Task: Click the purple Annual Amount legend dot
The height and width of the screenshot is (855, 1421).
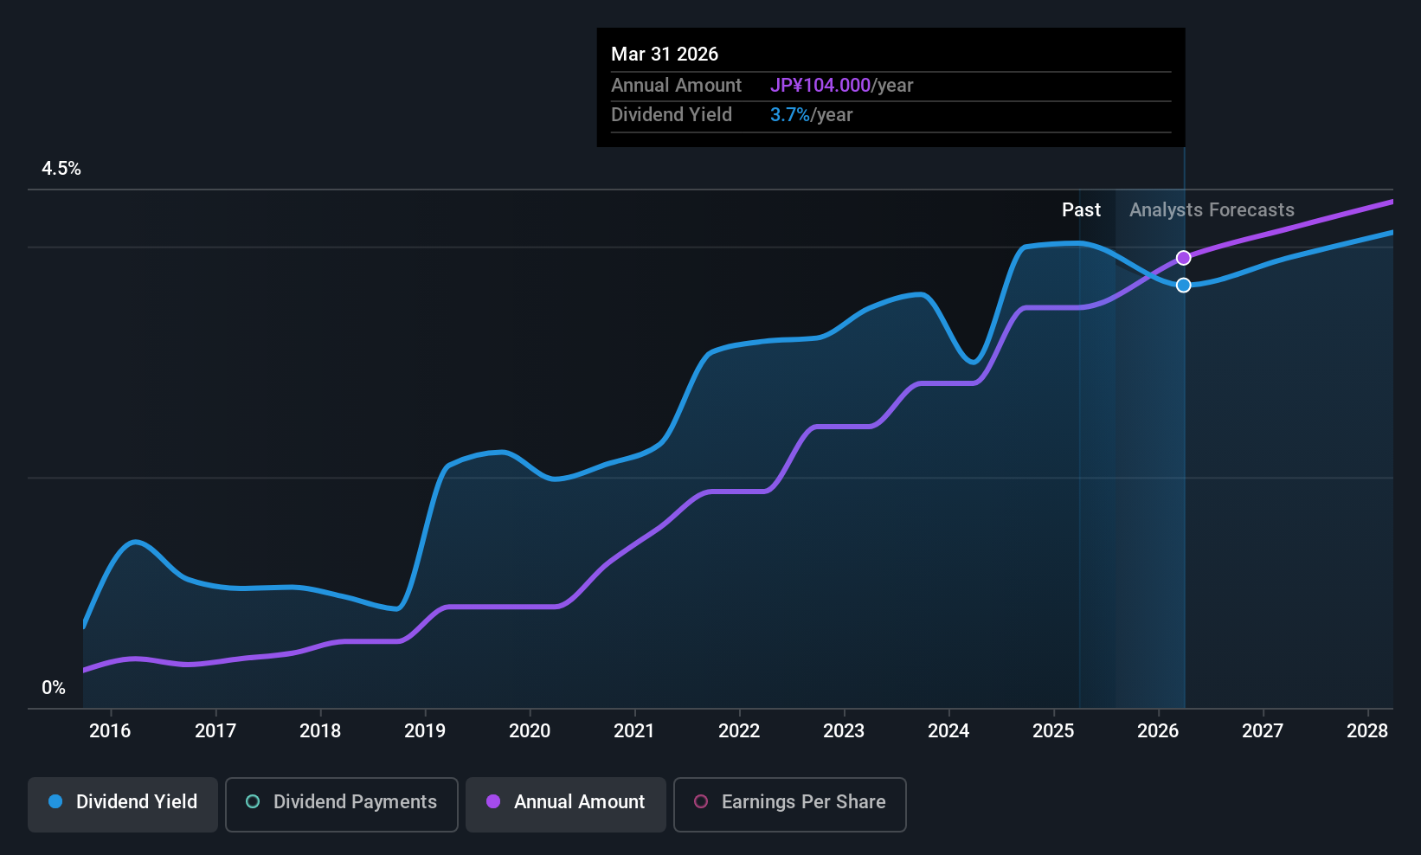Action: (493, 801)
